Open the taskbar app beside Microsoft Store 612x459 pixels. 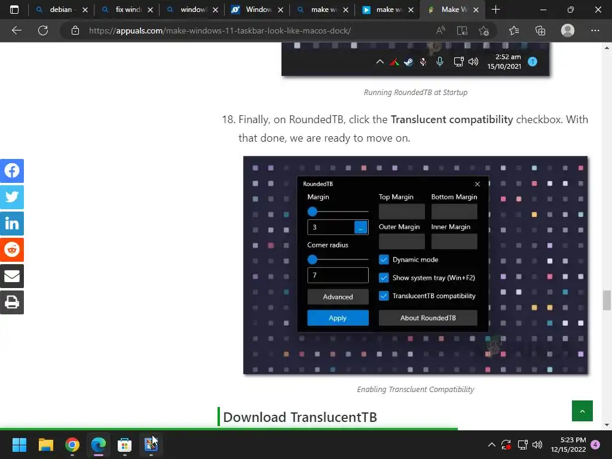[x=151, y=445]
